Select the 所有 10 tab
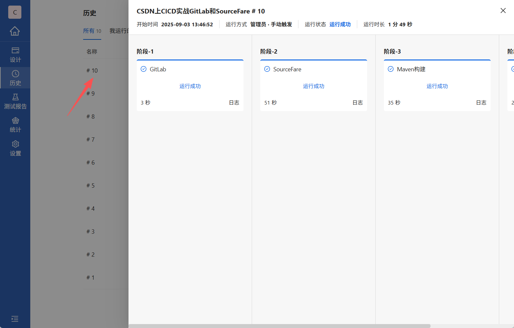This screenshot has width=514, height=328. [x=92, y=31]
